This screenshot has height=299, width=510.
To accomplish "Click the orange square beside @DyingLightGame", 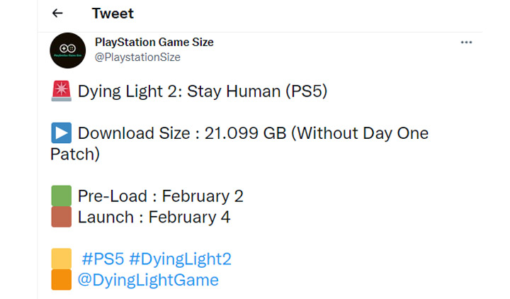I will tap(62, 280).
